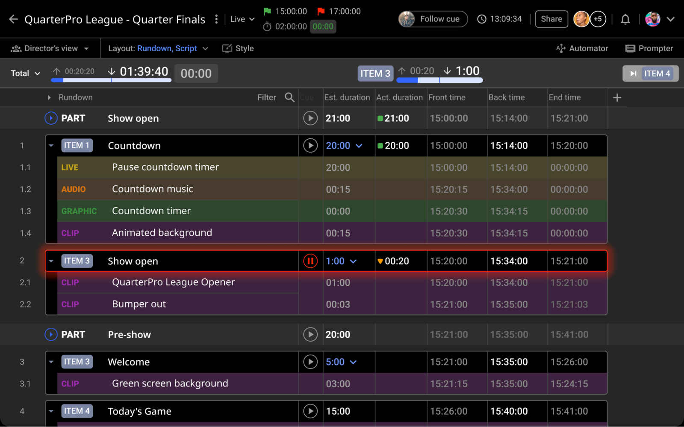
Task: Jump to next ITEM 4 button
Action: tap(650, 73)
